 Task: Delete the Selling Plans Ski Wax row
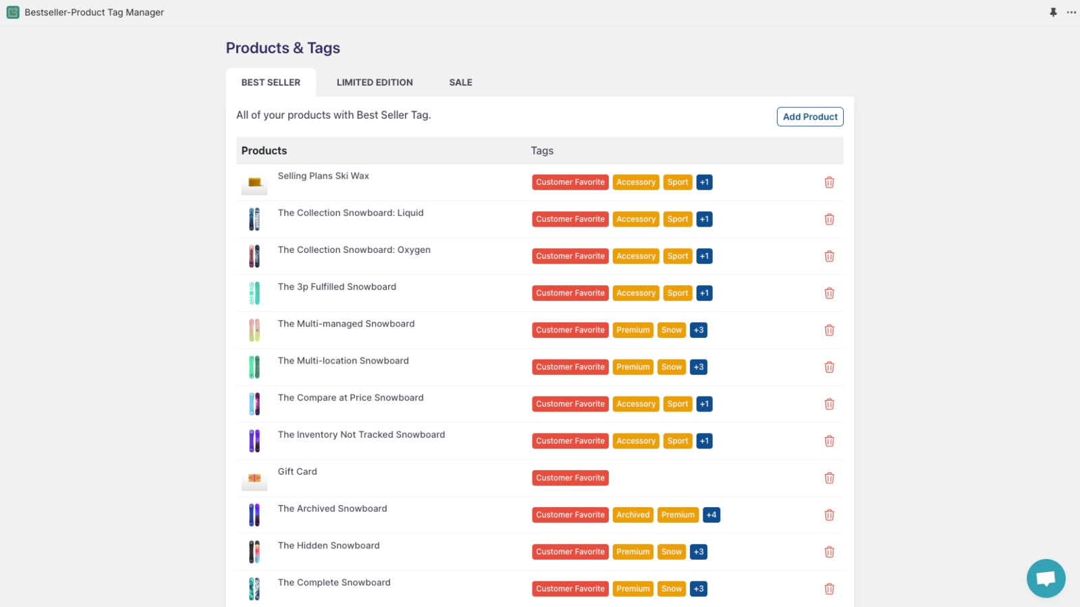829,182
